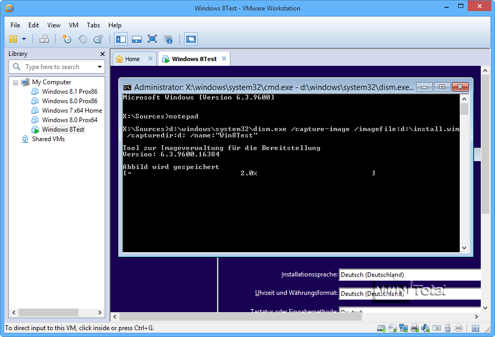Click the status bar Ctrl+G hint text
Image resolution: width=495 pixels, height=337 pixels.
coord(79,328)
